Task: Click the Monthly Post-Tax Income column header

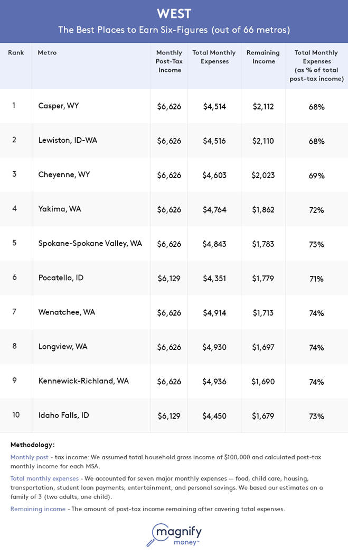Action: point(169,61)
